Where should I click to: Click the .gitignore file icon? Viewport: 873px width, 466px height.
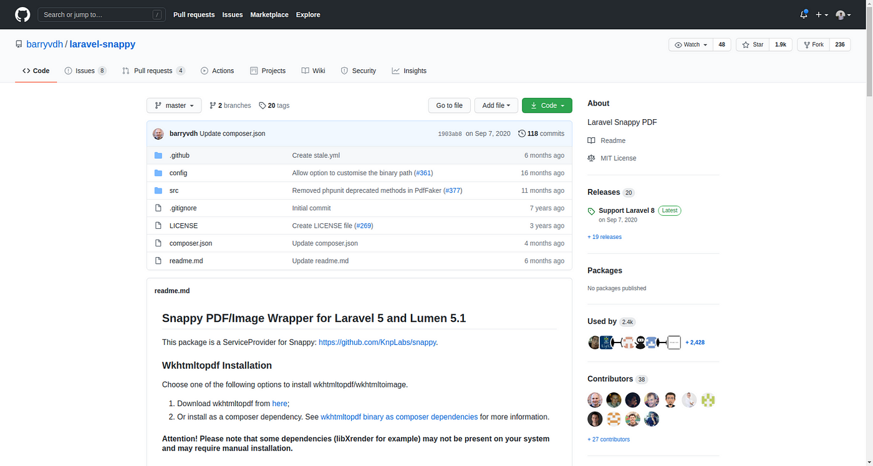pos(158,208)
